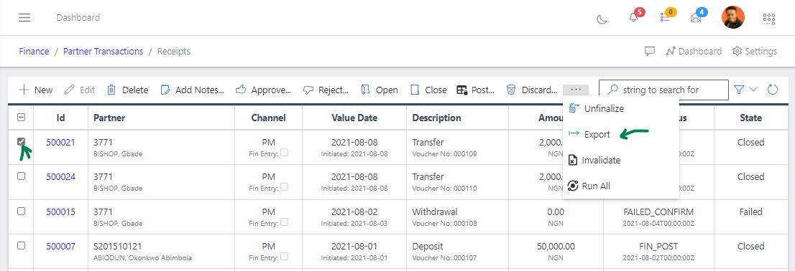The height and width of the screenshot is (271, 795).
Task: Check the row 500015 checkbox
Action: (22, 211)
